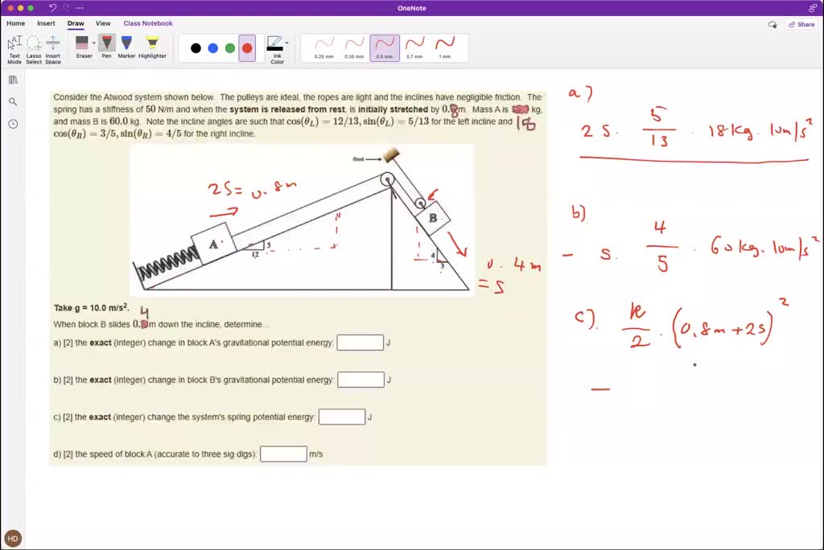
Task: Click the Share button
Action: click(x=801, y=25)
